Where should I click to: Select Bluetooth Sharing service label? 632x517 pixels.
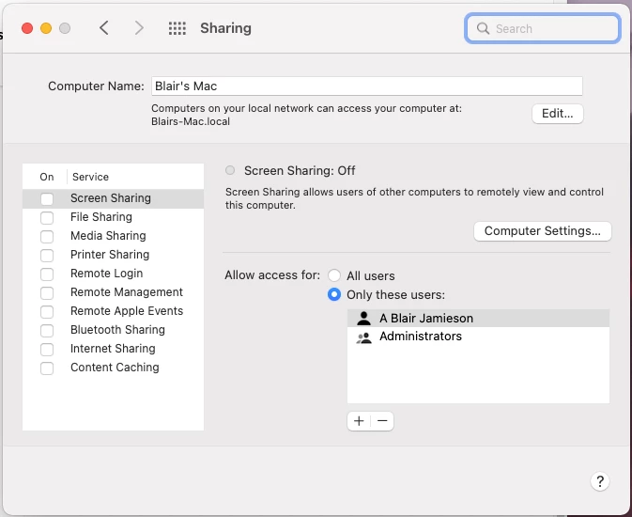117,330
